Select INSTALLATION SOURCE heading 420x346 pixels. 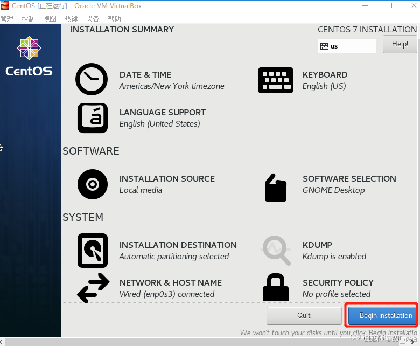pos(167,179)
